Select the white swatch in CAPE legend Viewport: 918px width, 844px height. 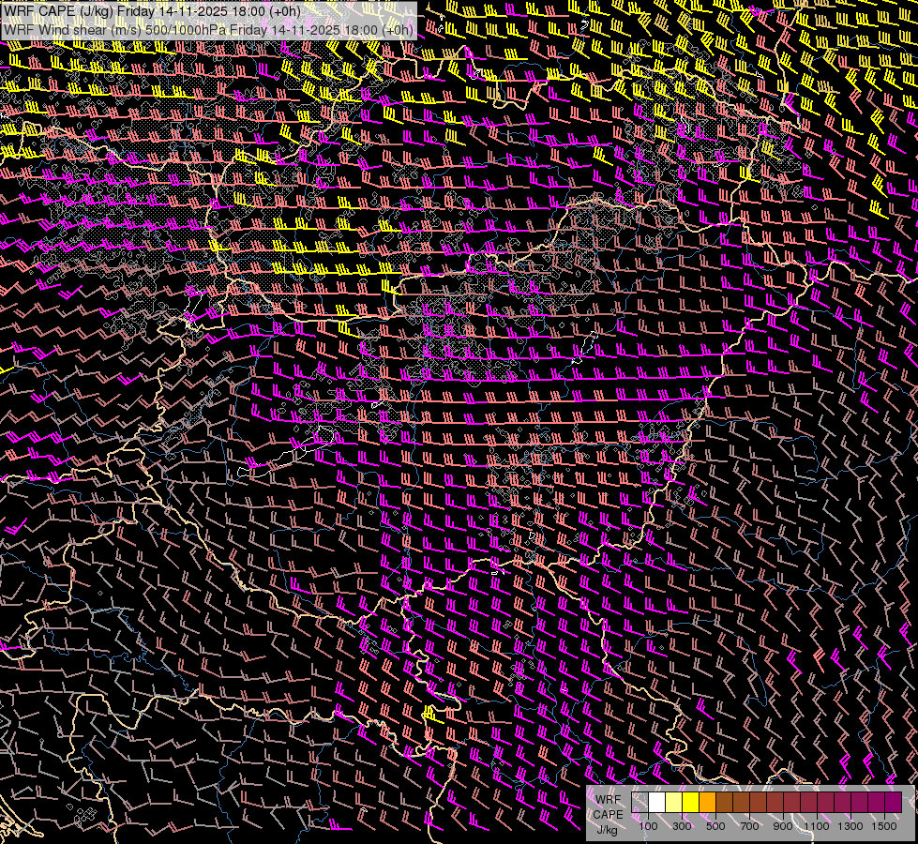click(656, 803)
